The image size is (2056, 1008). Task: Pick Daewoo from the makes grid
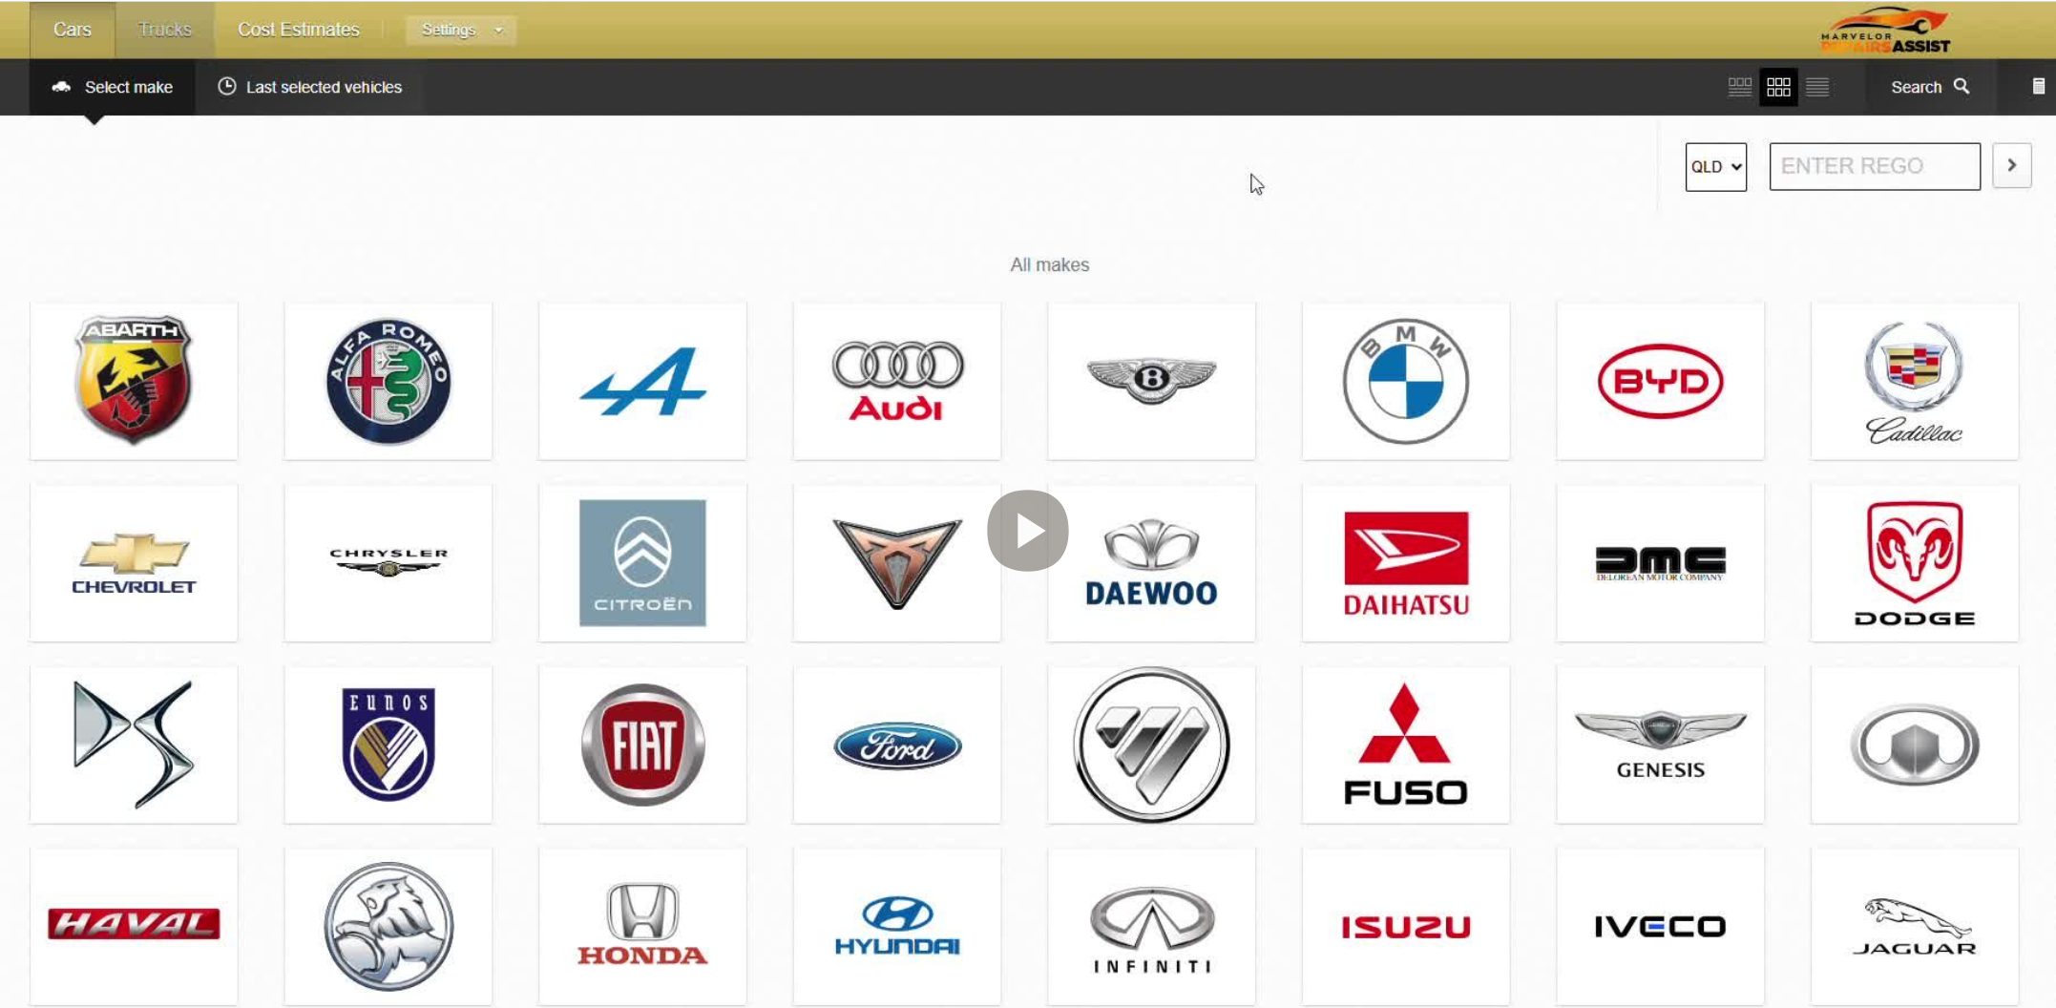pos(1151,563)
